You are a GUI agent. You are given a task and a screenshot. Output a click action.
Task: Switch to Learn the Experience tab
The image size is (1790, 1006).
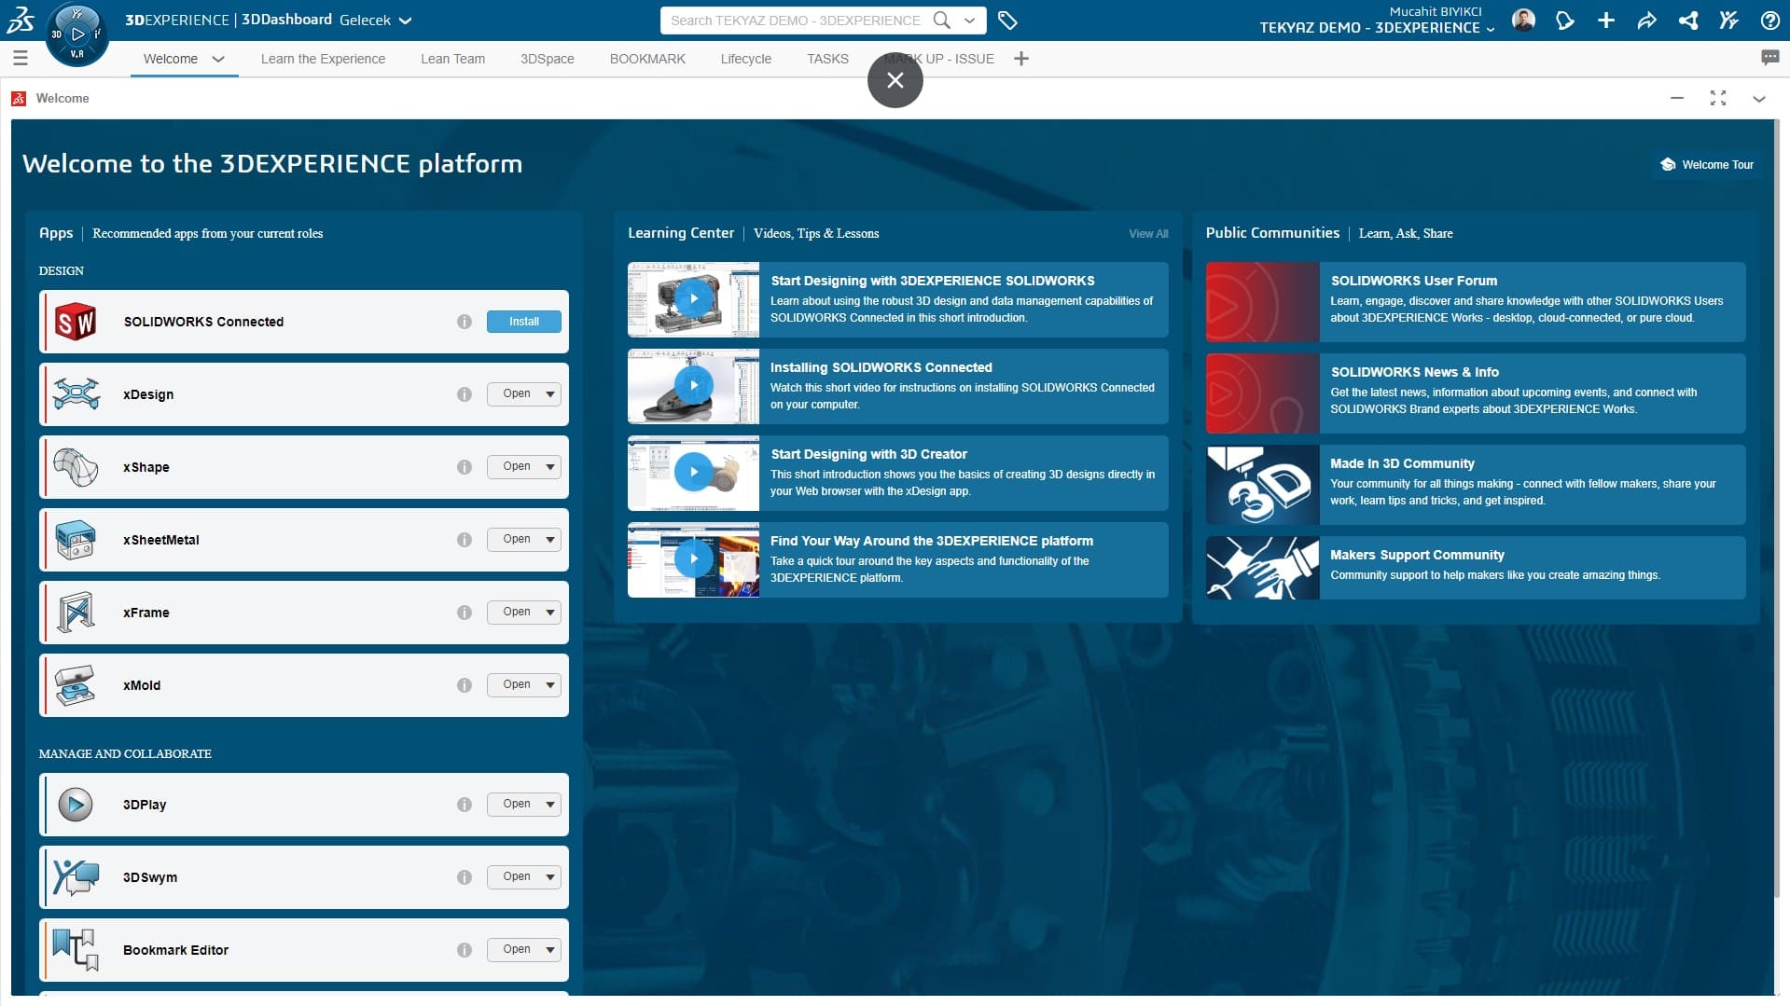(323, 59)
